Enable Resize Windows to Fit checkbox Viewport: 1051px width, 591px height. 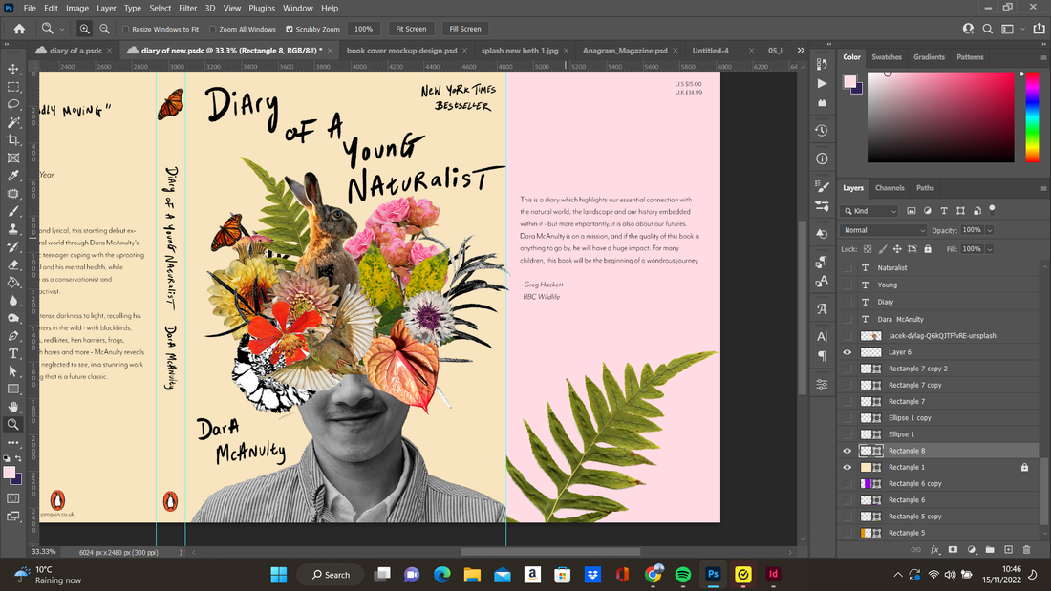125,30
